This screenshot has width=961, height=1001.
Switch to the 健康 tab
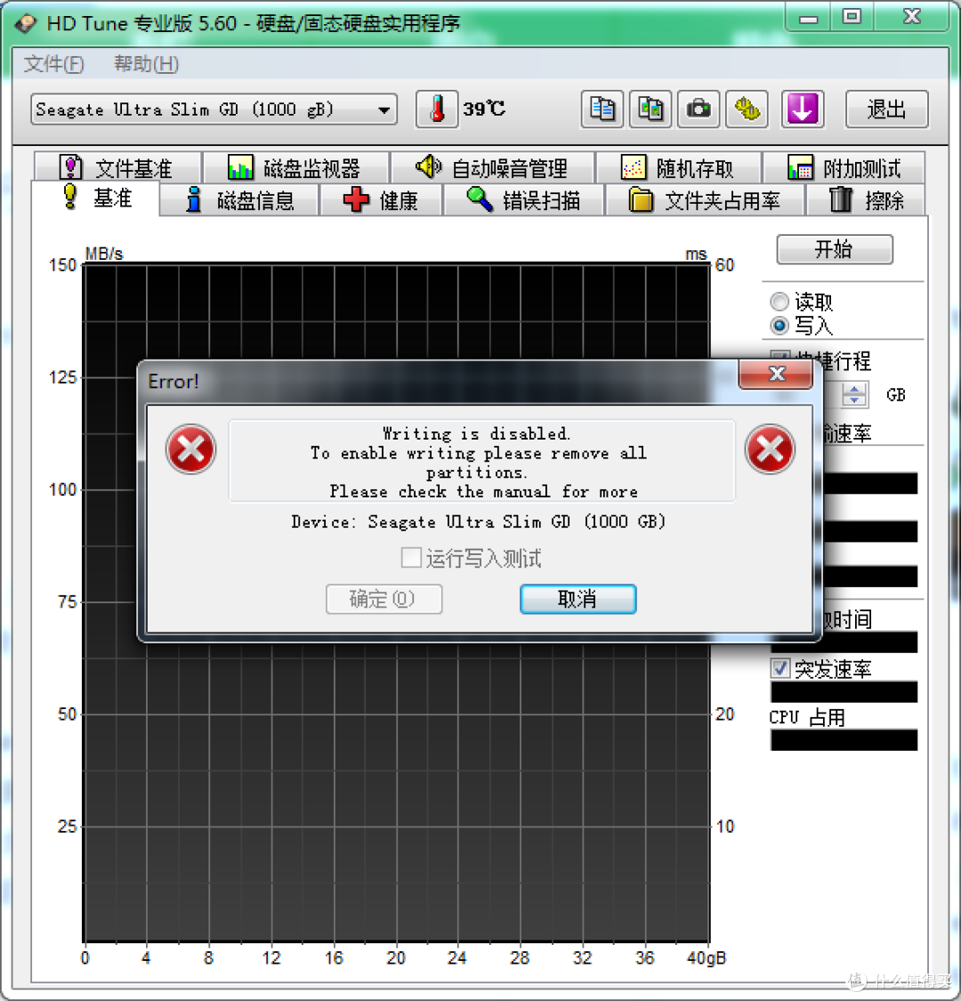[381, 200]
